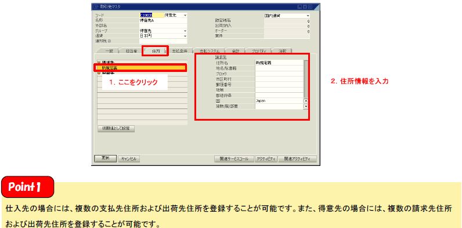Click the 国 field showing Japan

(x=279, y=101)
